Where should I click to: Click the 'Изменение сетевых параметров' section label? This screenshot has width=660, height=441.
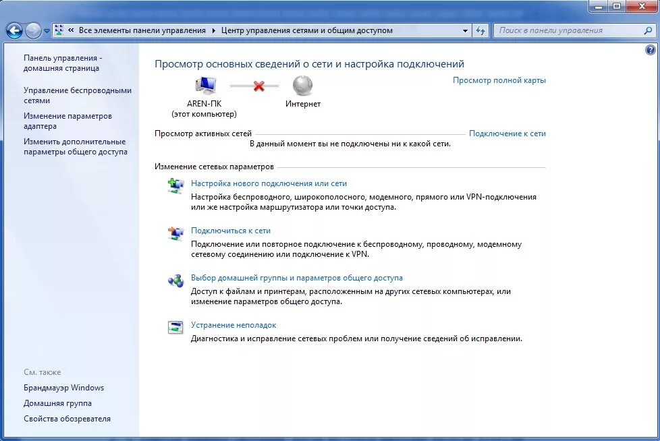[x=214, y=167]
